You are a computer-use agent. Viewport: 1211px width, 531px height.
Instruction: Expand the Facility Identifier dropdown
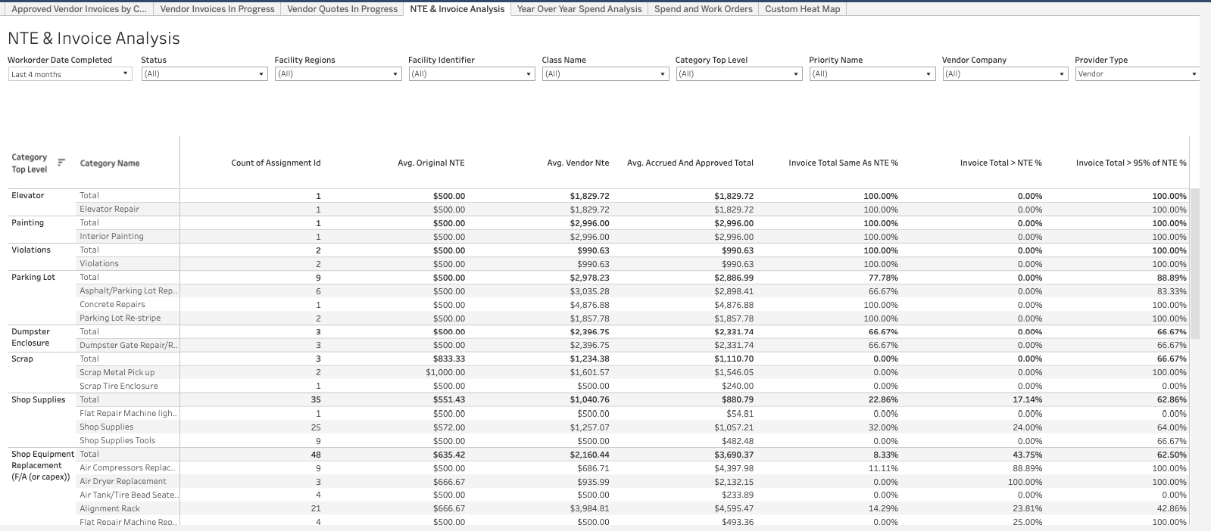point(471,74)
